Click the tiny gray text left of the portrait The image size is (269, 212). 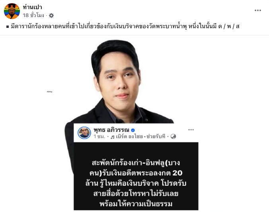click(49, 92)
